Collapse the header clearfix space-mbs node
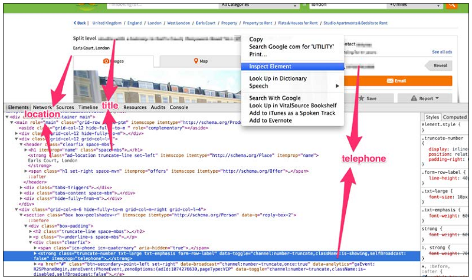 click(x=22, y=144)
